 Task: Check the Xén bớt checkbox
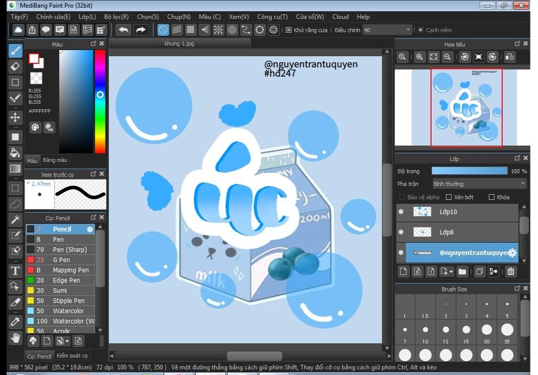click(x=449, y=197)
